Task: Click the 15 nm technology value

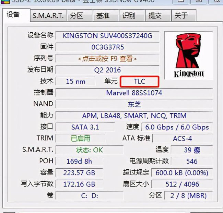Action: click(x=75, y=81)
